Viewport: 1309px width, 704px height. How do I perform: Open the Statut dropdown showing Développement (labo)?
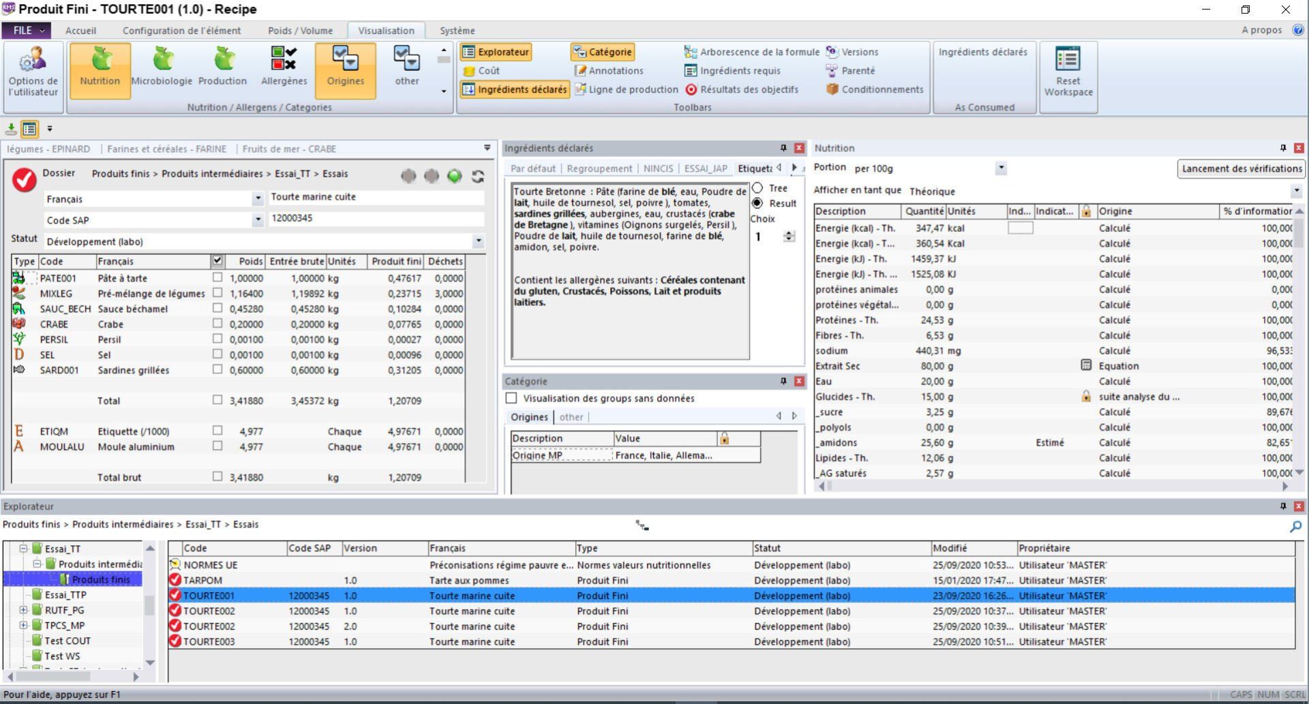479,241
